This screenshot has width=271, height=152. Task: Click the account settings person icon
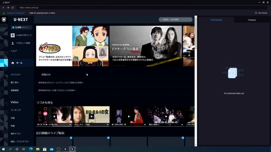pos(13,43)
